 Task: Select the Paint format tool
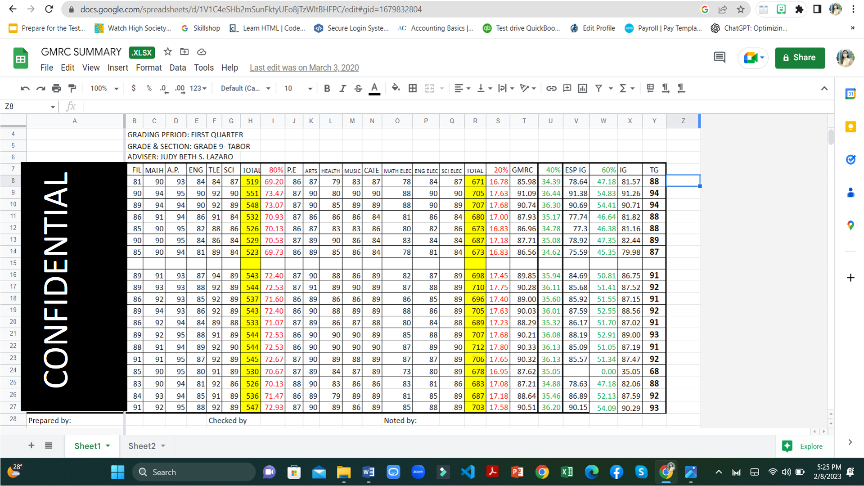coord(72,89)
